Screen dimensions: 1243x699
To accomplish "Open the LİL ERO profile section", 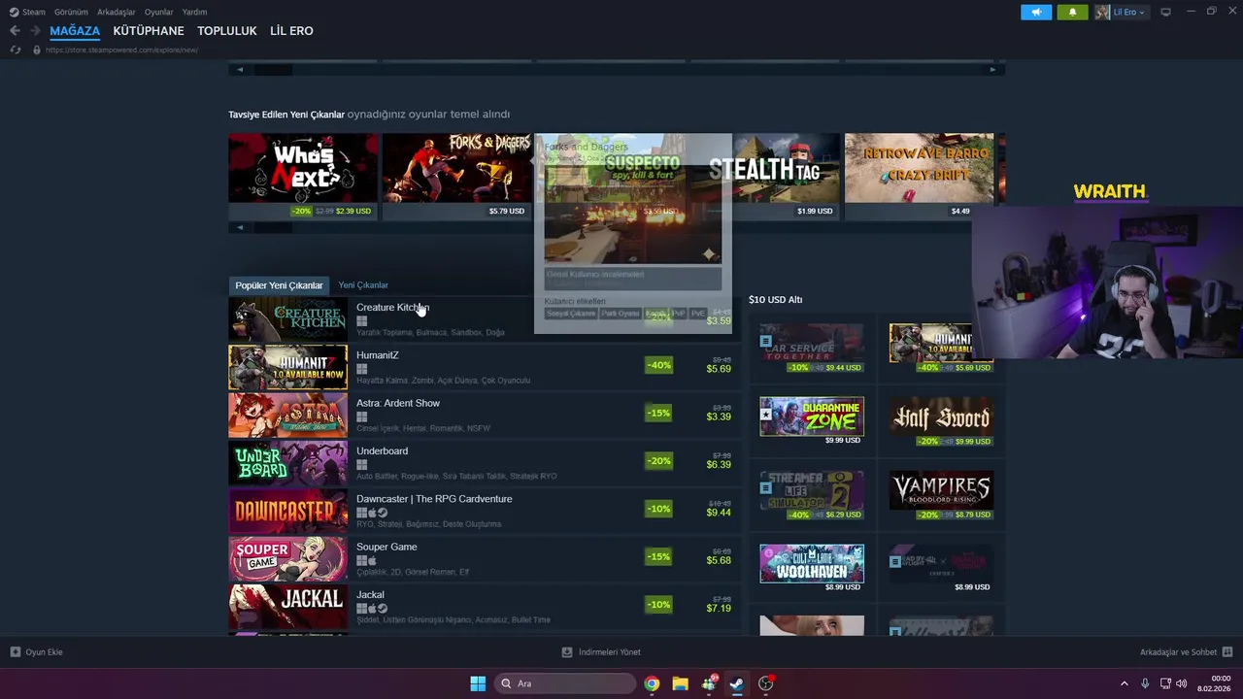I will click(x=291, y=31).
